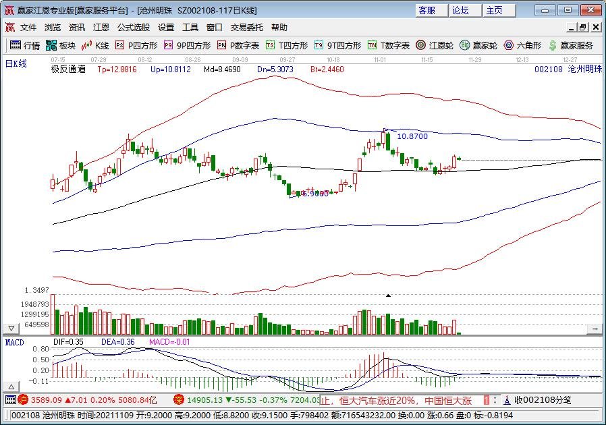Open the 工具 menu
The height and width of the screenshot is (425, 606).
(190, 28)
